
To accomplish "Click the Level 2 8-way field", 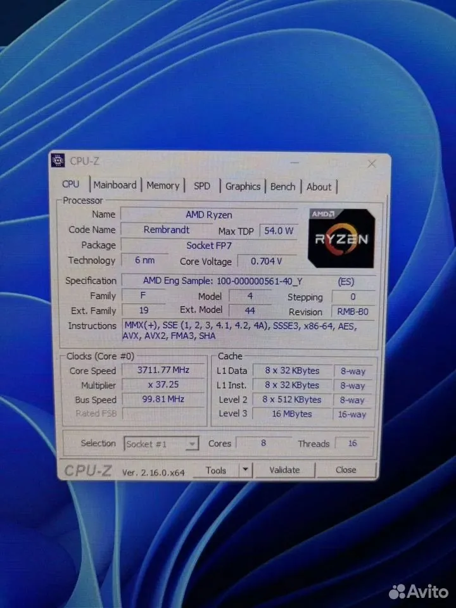I will pyautogui.click(x=353, y=400).
